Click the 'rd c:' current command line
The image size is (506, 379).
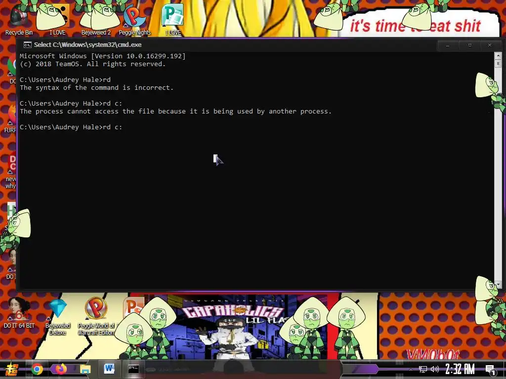[71, 127]
